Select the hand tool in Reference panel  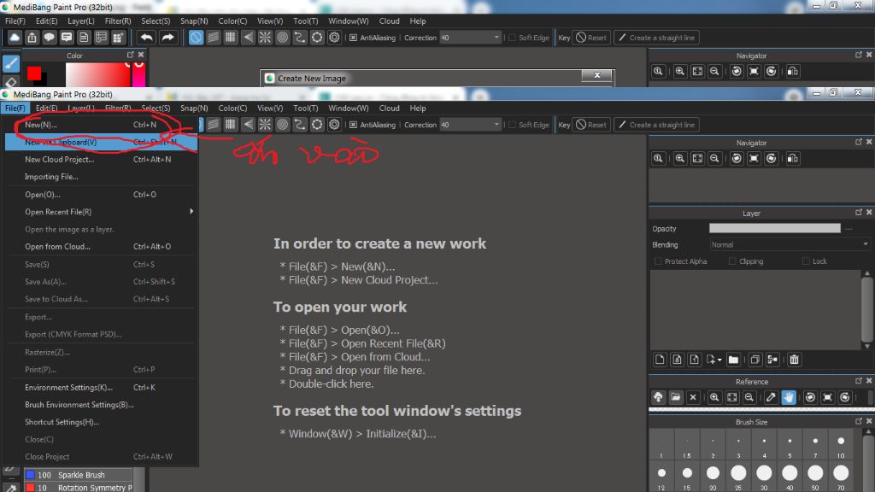(789, 397)
